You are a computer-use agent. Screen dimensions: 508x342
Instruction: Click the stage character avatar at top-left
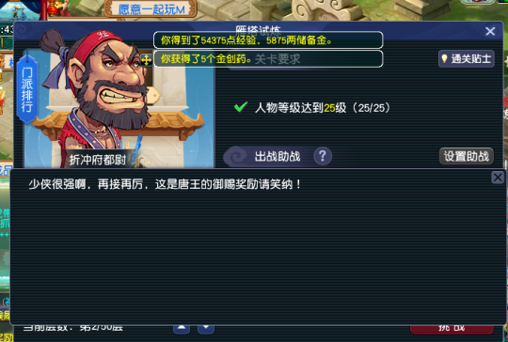tap(20, 9)
